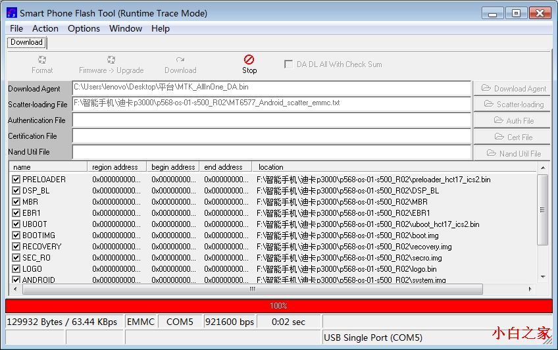Viewport: 558px width, 350px height.
Task: Click the Firmware -> Upgrade toolbar icon
Action: [111, 59]
